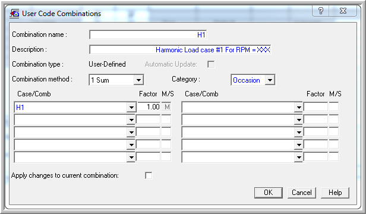Open the Category dropdown showing Occasion
366x214 pixels.
270,80
